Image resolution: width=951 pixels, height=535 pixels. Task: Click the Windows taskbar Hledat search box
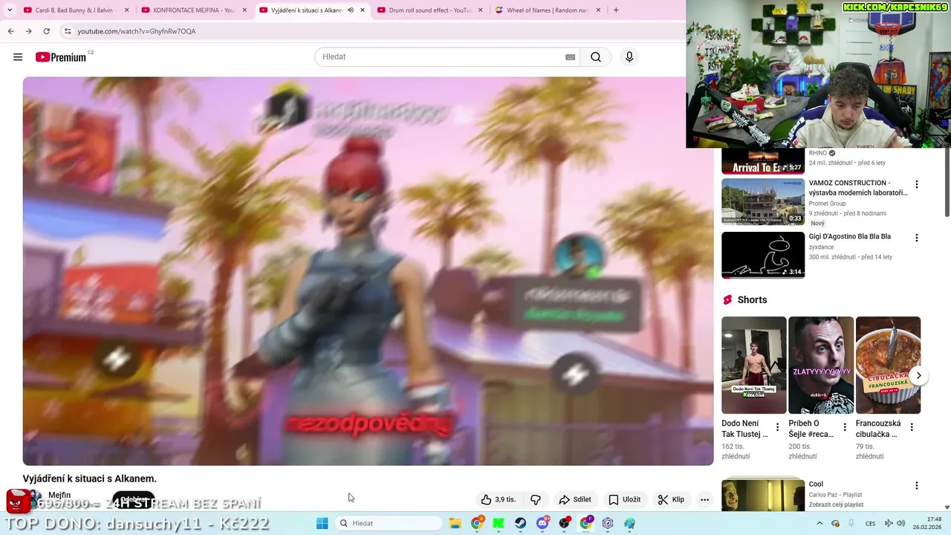tap(388, 523)
